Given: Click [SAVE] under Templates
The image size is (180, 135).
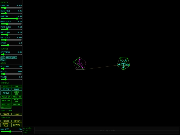Looking at the screenshot, I should [x=6, y=121].
